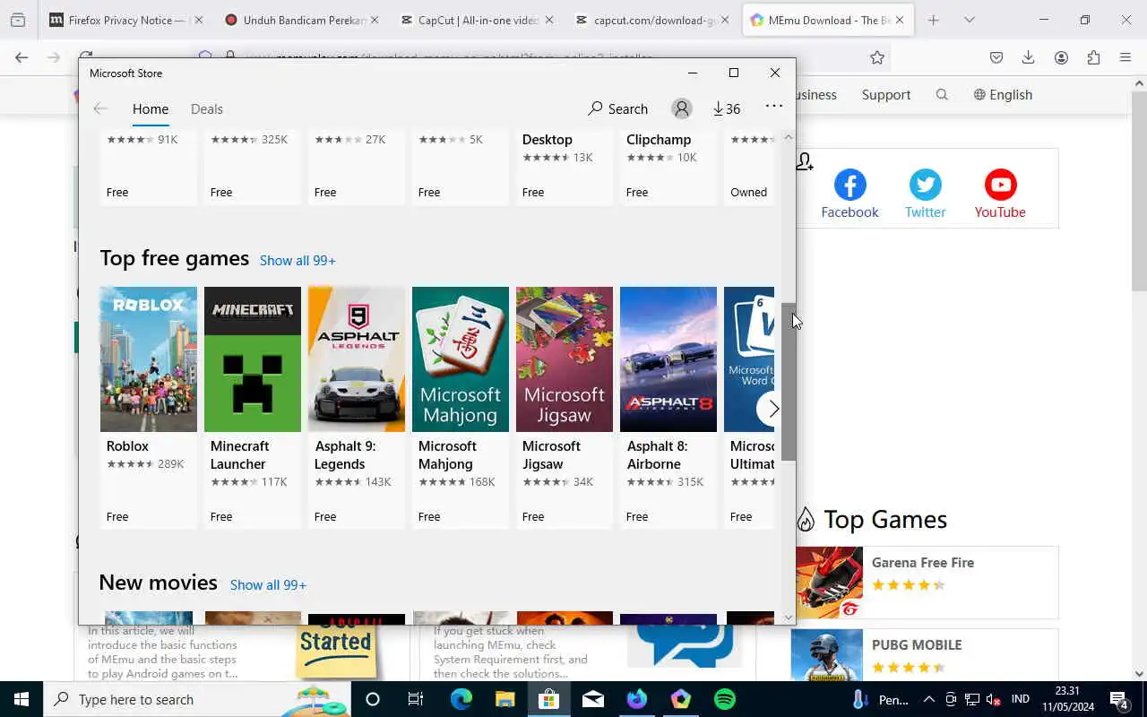Switch to capcut.com/download browser tab
The width and height of the screenshot is (1147, 717).
(653, 20)
